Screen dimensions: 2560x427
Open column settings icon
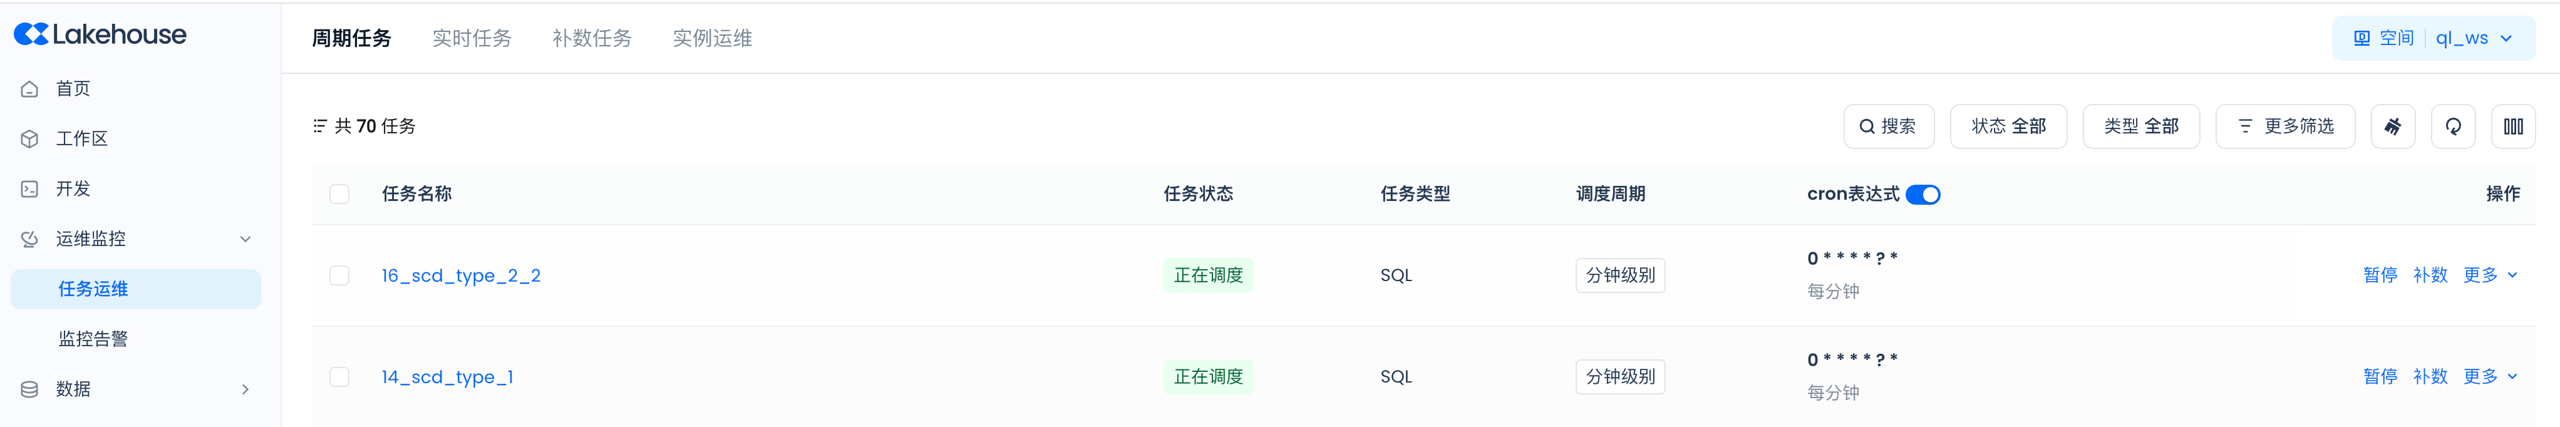click(2512, 126)
